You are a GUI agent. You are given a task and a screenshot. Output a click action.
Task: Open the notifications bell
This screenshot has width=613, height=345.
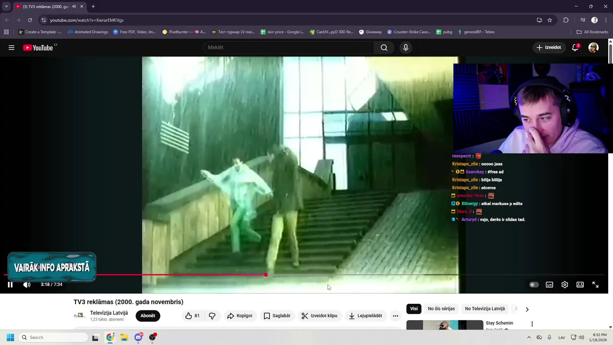[x=575, y=47]
